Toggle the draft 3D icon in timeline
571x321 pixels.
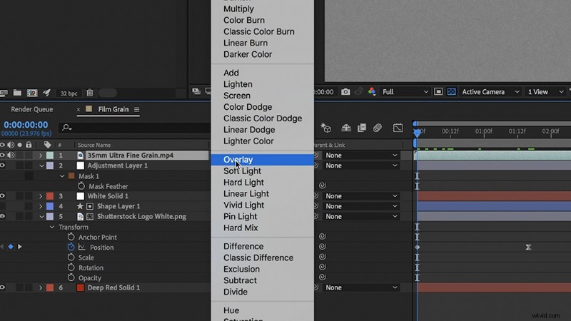[325, 128]
